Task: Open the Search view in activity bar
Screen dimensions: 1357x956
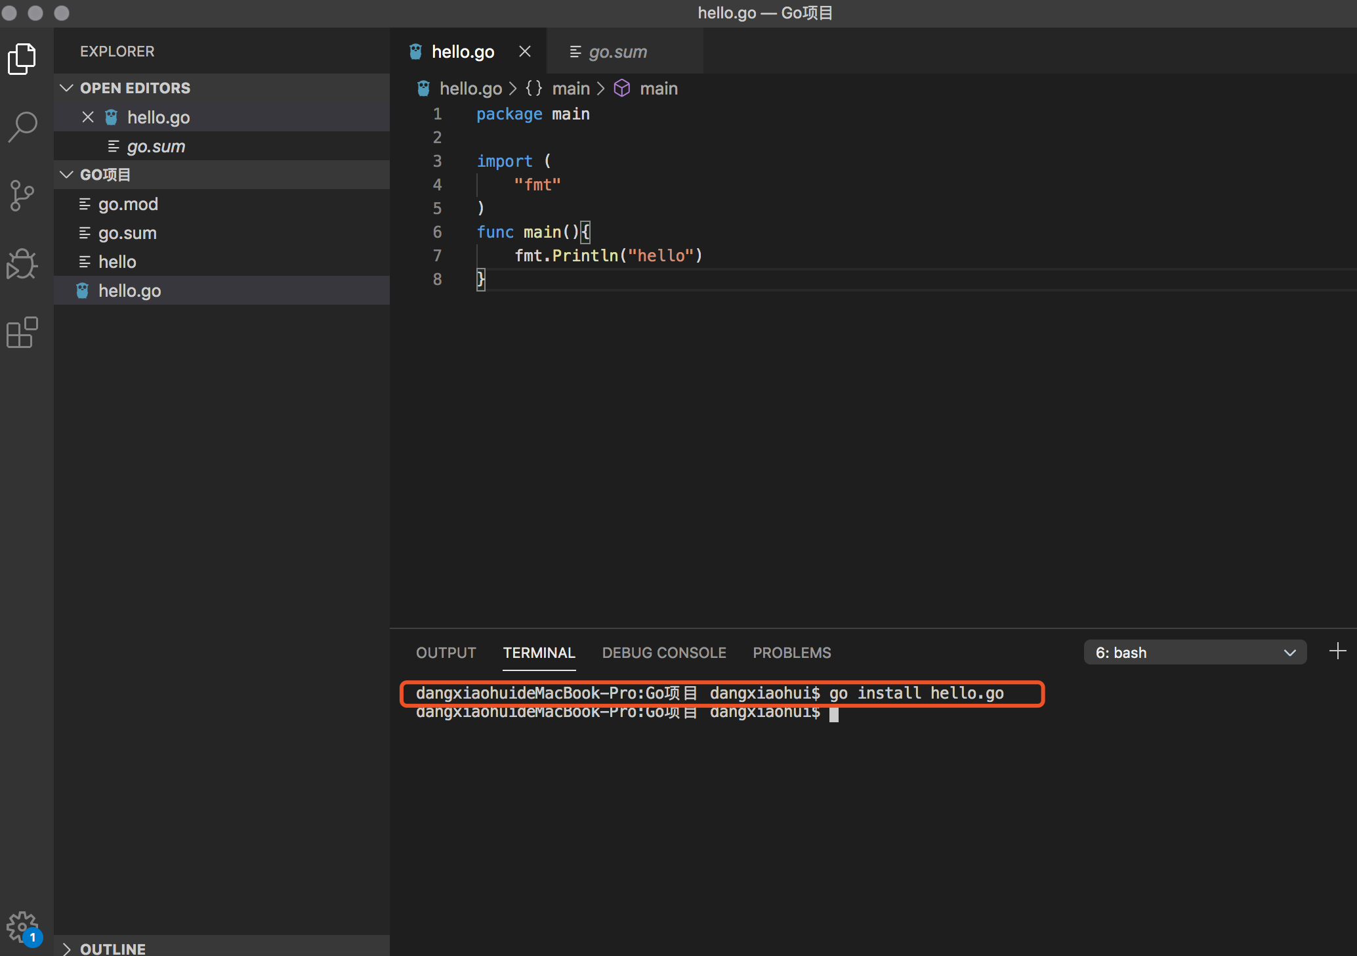Action: point(22,127)
